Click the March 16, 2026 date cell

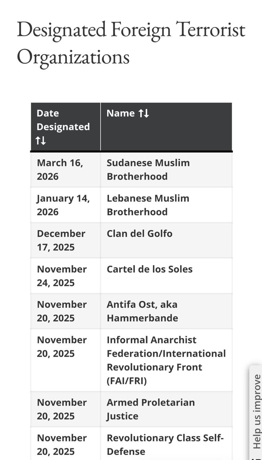(x=60, y=169)
